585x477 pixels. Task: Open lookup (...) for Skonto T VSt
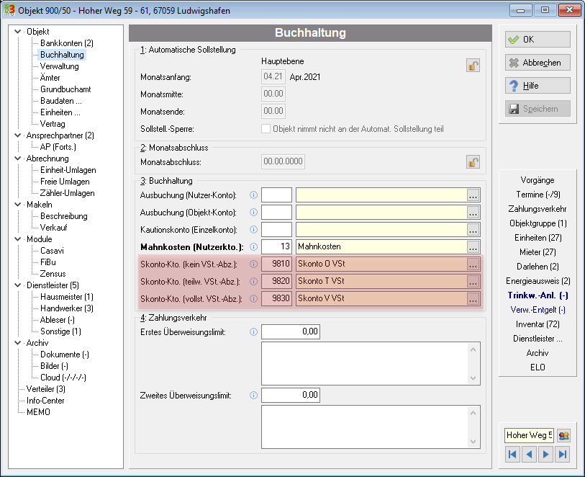pyautogui.click(x=473, y=281)
